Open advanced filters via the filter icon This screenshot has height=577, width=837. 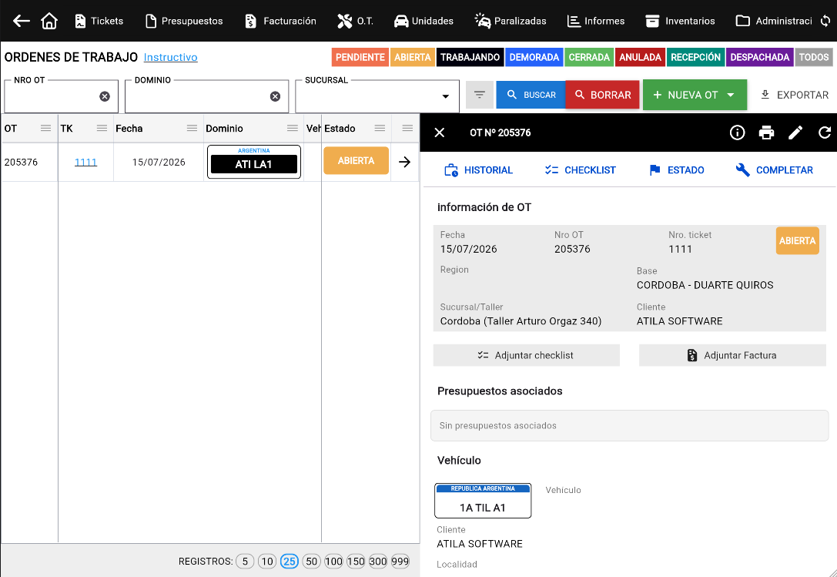[x=480, y=95]
